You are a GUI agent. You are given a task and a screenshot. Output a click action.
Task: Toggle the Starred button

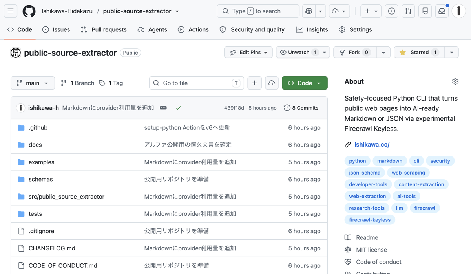pos(419,52)
